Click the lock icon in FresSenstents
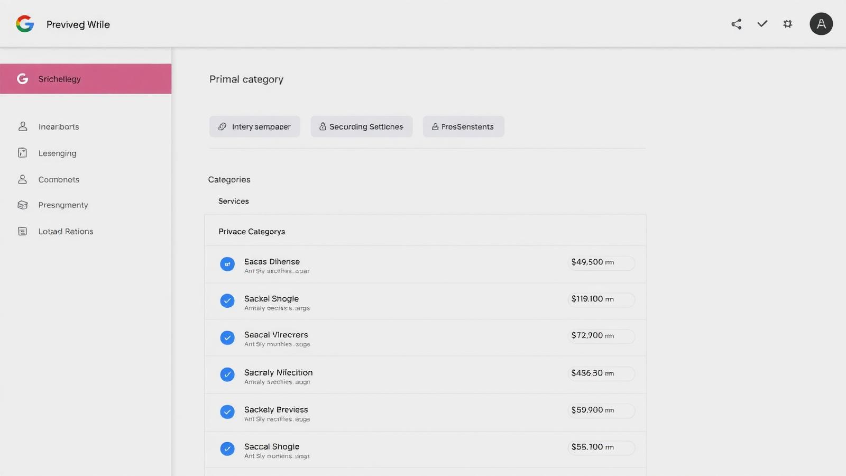The width and height of the screenshot is (846, 476). 435,127
